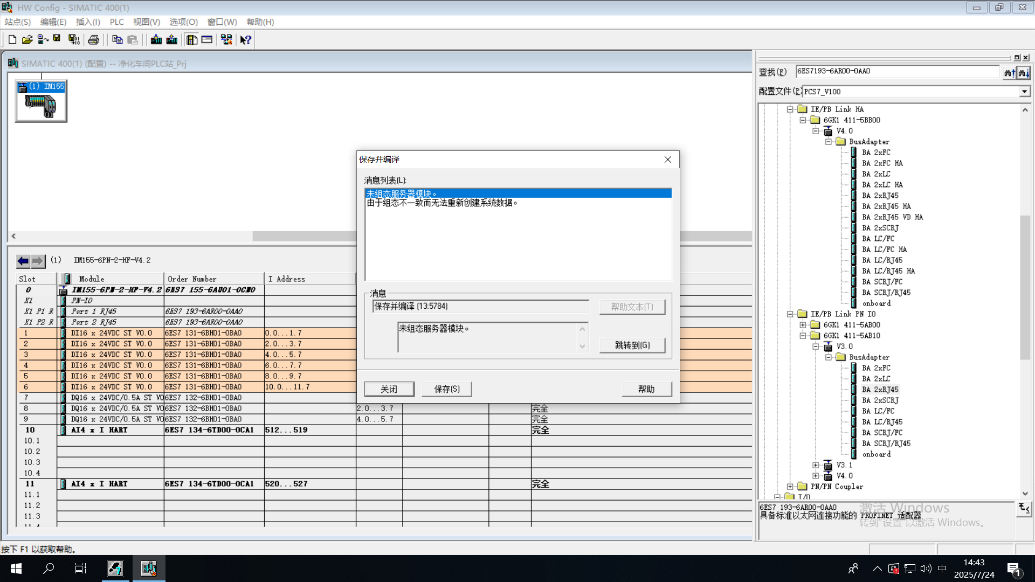Open the 站点(S) menu
Image resolution: width=1035 pixels, height=582 pixels.
click(18, 22)
